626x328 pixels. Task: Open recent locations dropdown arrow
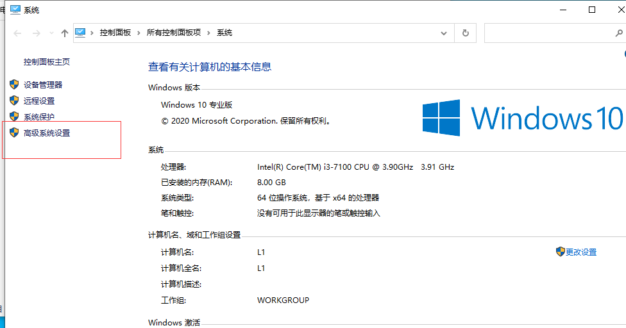coord(51,33)
